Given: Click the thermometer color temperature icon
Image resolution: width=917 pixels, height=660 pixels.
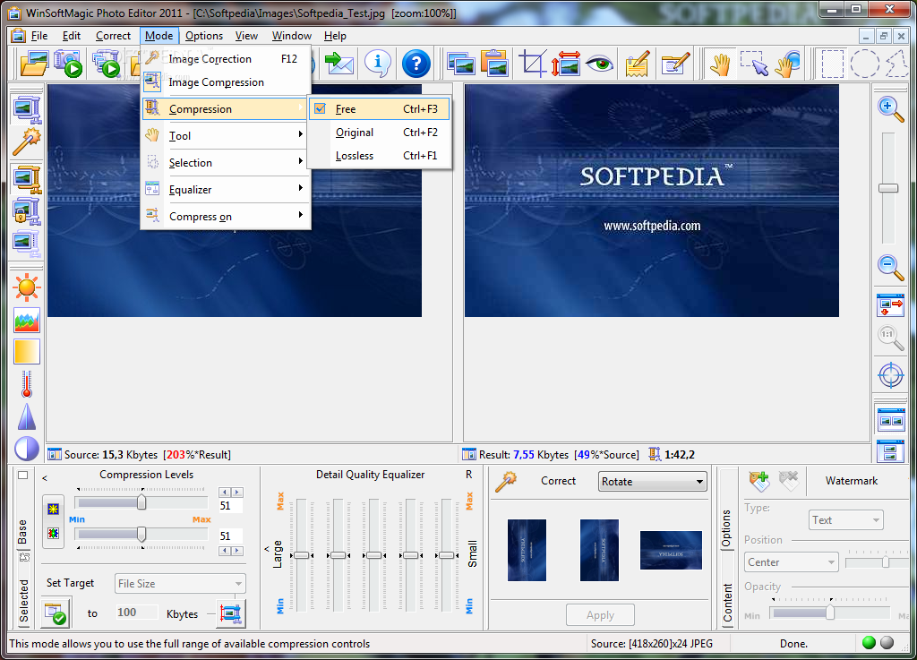Looking at the screenshot, I should pyautogui.click(x=26, y=384).
